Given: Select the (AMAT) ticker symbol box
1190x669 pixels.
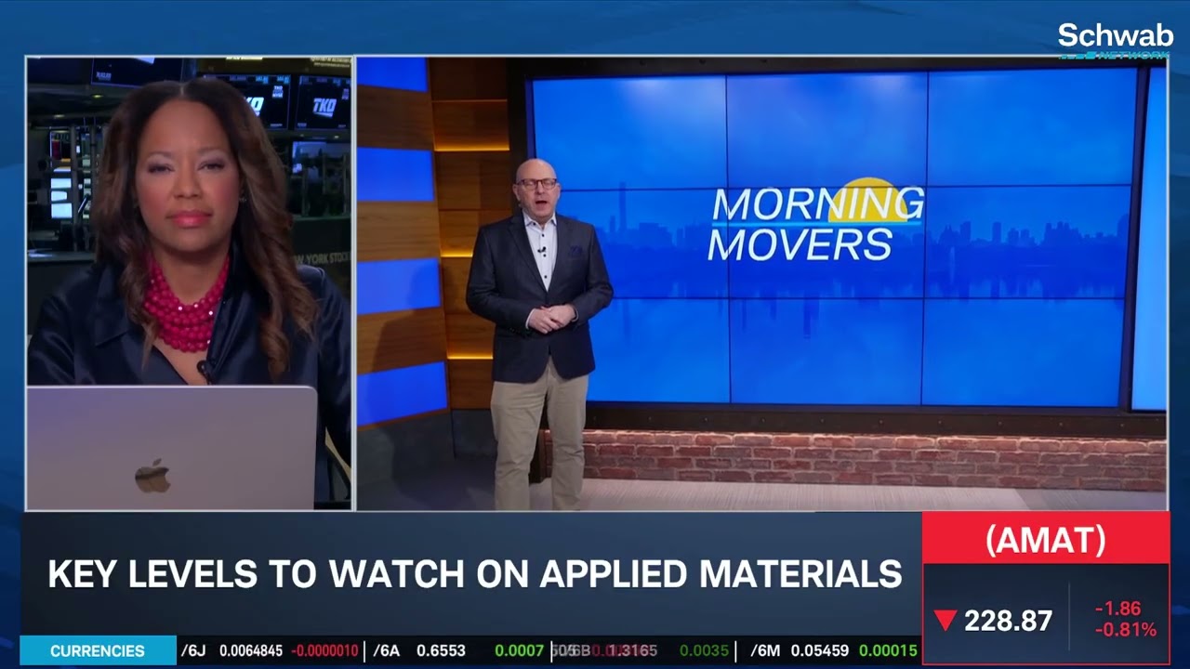Looking at the screenshot, I should (x=1046, y=539).
